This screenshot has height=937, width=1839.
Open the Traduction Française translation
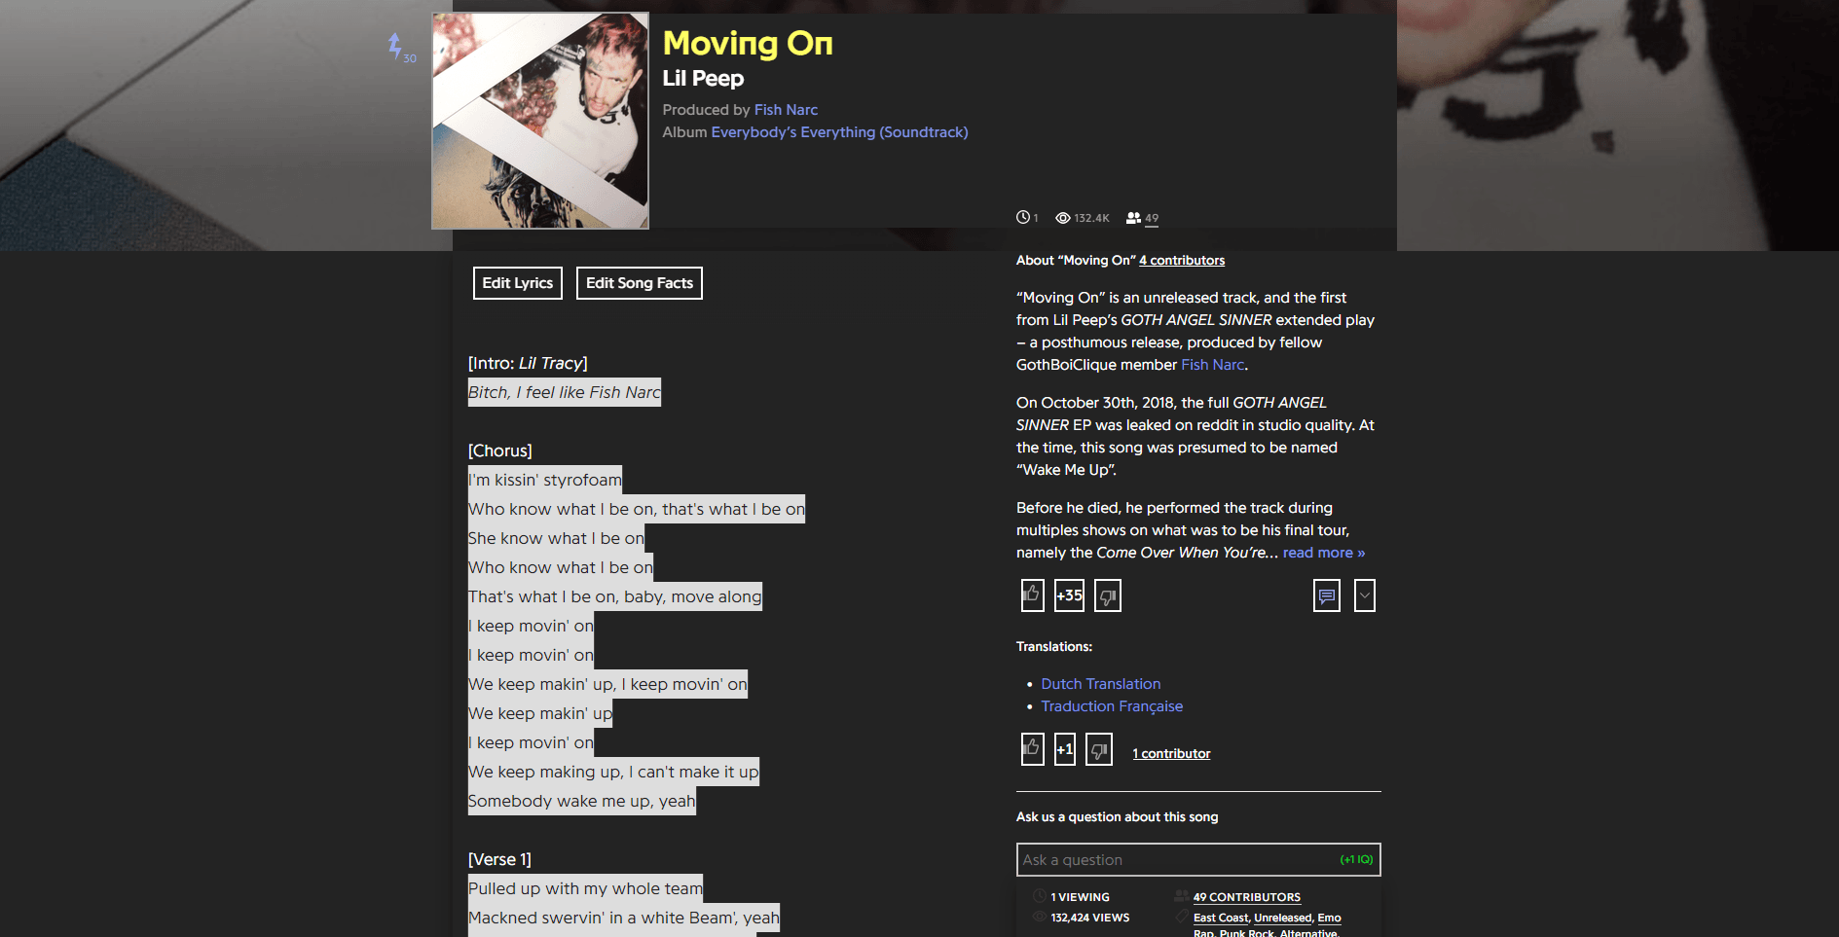1112,705
